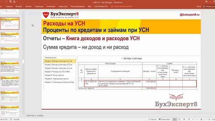Select 'Раздел I. Доходы и расходы за 3 кв.' row
The height and width of the screenshot is (121, 215).
(x=60, y=68)
